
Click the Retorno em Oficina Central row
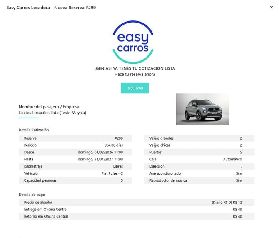pos(137,216)
